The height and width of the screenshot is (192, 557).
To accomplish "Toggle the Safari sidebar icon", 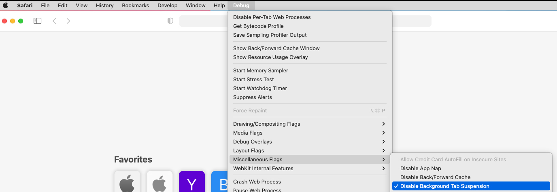I will 37,21.
